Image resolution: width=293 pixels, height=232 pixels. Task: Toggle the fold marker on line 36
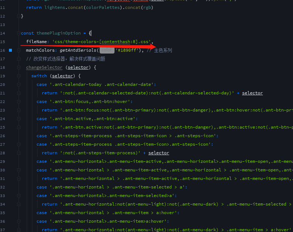19,221
